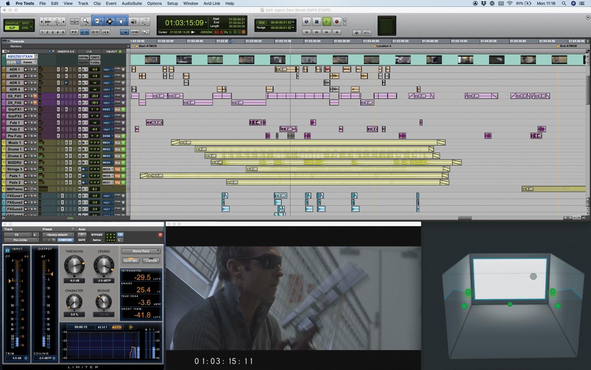Open the Grid mode dropdown arrow

31,28
